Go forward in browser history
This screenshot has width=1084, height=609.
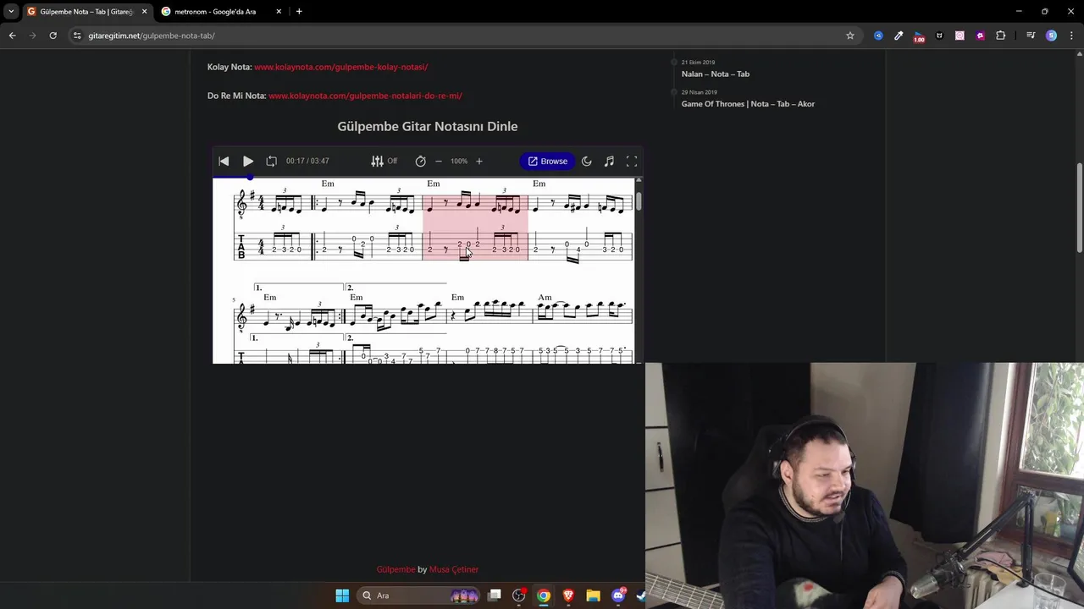32,36
